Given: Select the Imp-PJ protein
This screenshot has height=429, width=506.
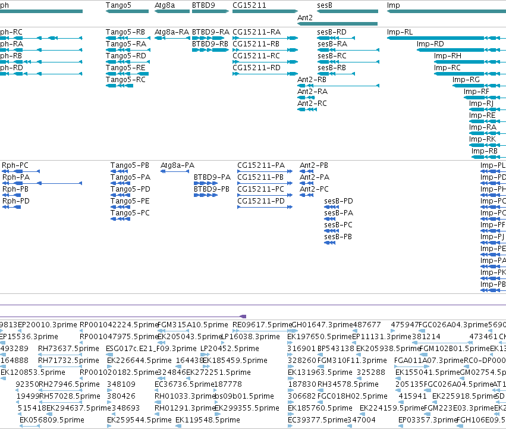Looking at the screenshot, I should (493, 243).
